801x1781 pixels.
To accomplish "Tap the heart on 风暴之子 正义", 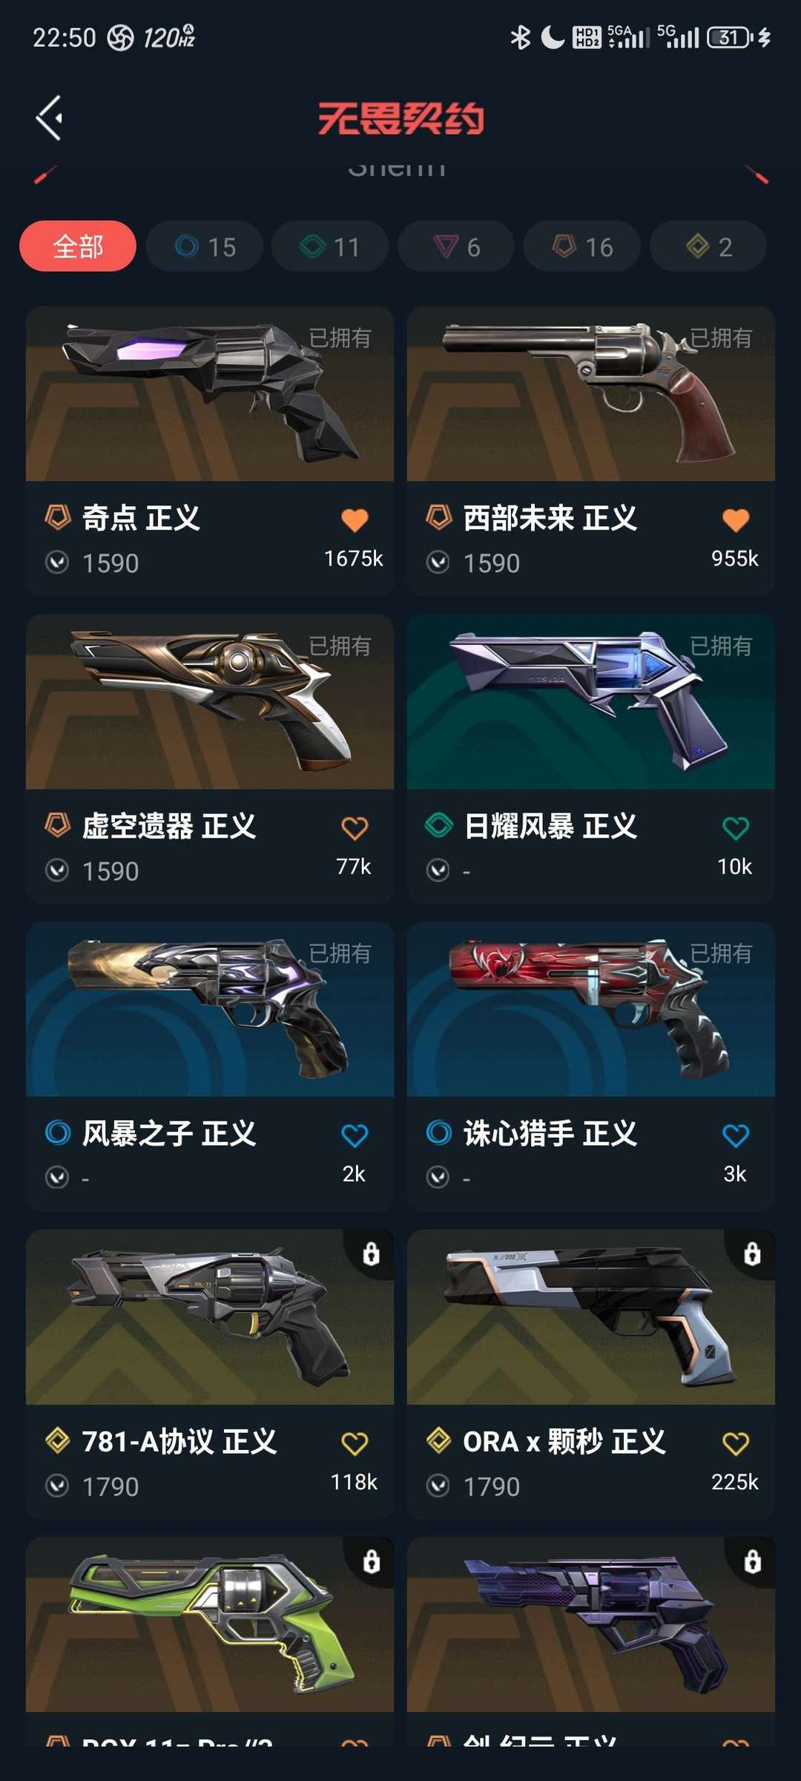I will coord(355,1135).
